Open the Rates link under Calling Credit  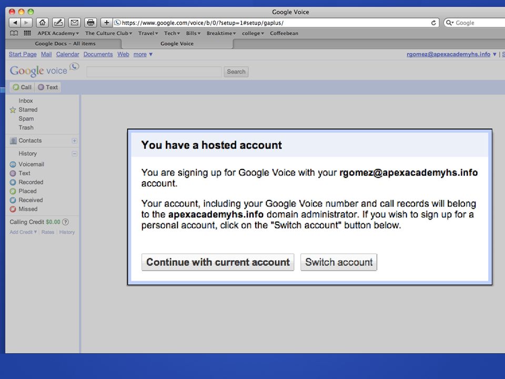[48, 232]
